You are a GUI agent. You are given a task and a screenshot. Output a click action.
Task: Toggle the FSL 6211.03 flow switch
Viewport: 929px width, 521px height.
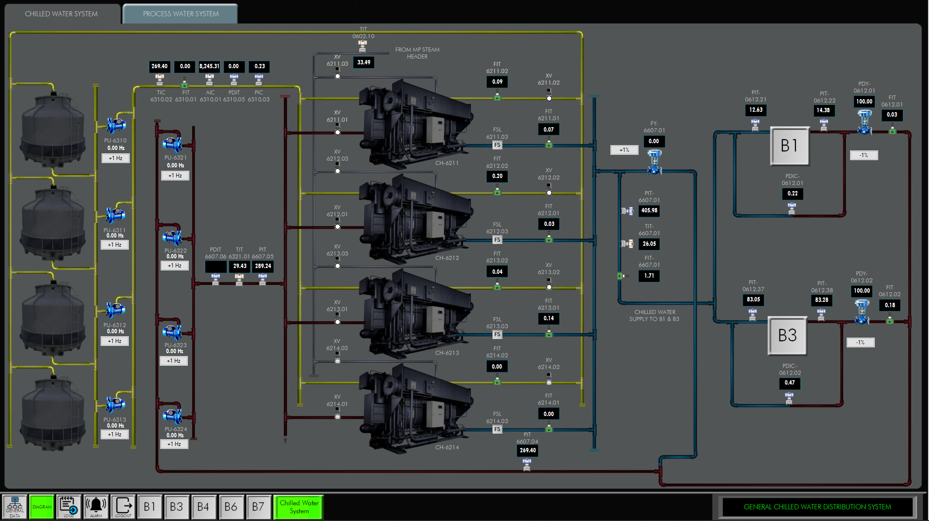click(497, 144)
